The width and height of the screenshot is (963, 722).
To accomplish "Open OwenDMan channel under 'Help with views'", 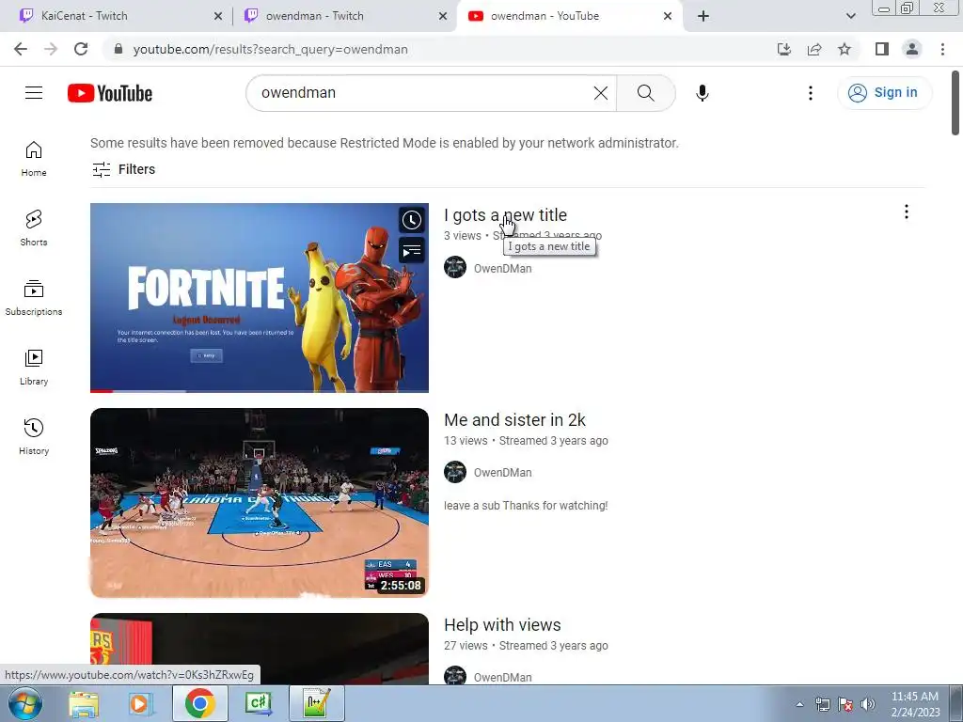I will [x=502, y=677].
